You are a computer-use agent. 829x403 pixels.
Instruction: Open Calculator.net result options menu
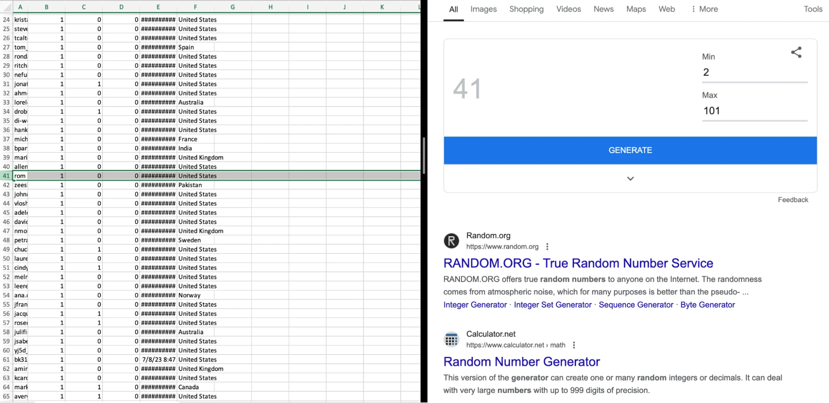[x=574, y=345]
